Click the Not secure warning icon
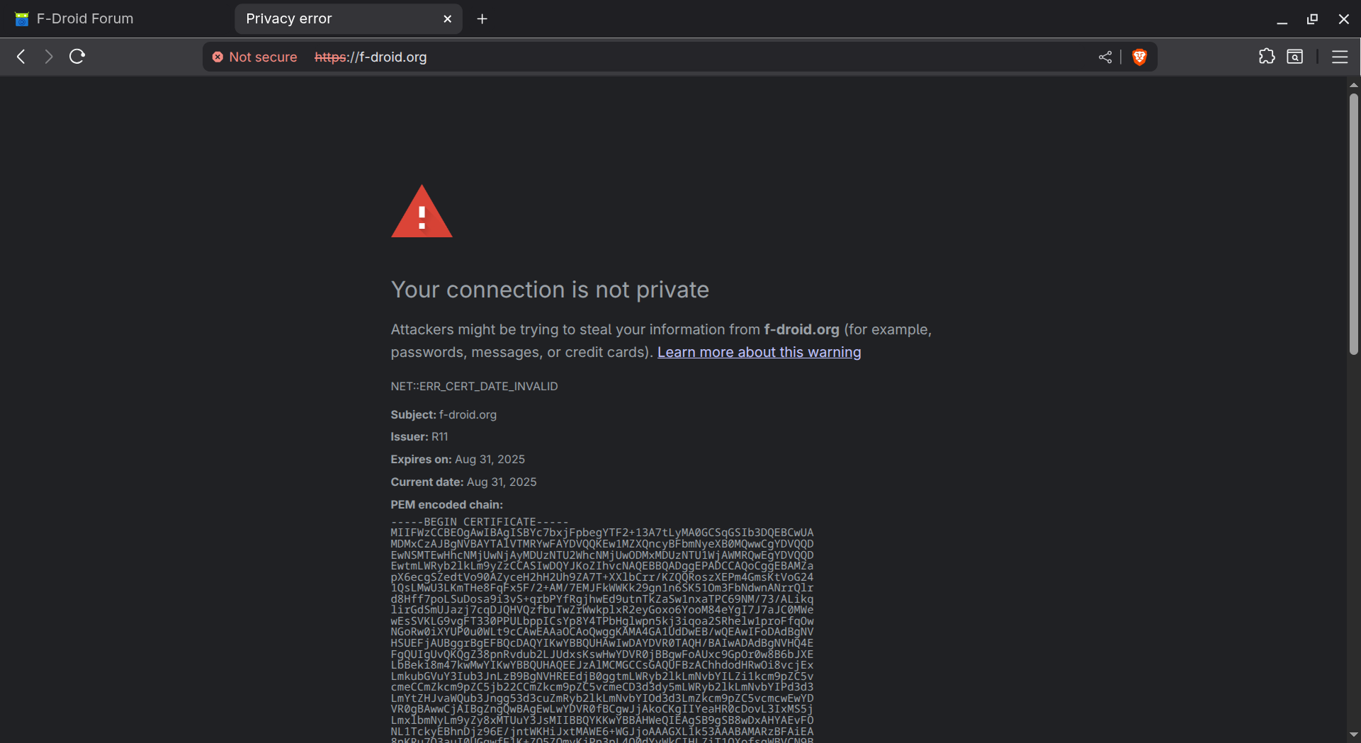Viewport: 1361px width, 743px height. (x=218, y=57)
